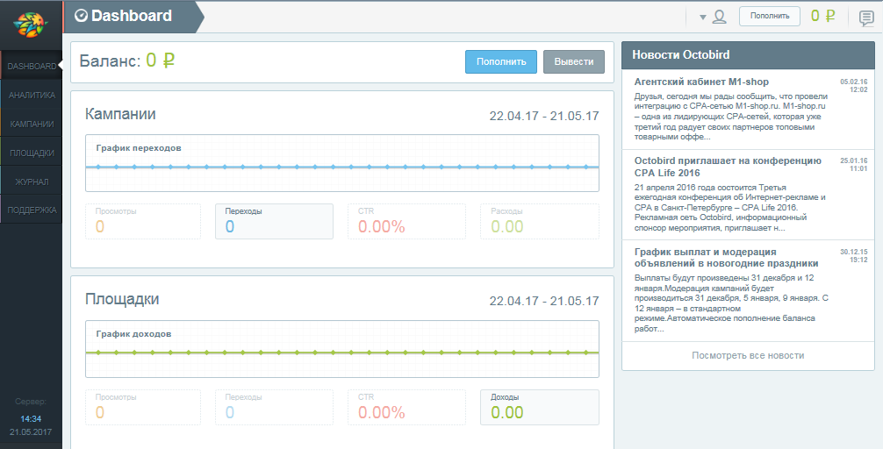Click Пополнить button in top header
Image resolution: width=883 pixels, height=449 pixels.
point(770,16)
